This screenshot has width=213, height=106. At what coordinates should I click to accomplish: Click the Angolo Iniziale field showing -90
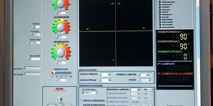click(107, 74)
